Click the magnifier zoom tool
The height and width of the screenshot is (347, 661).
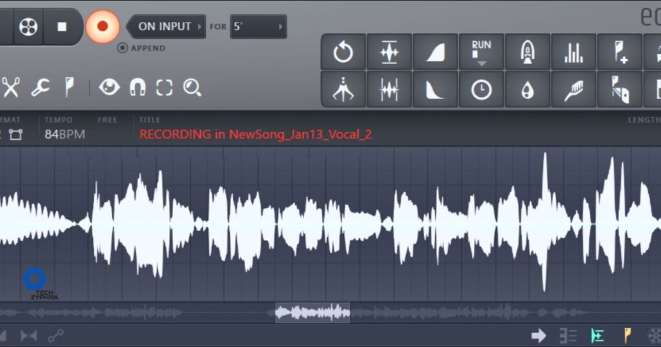coord(192,88)
